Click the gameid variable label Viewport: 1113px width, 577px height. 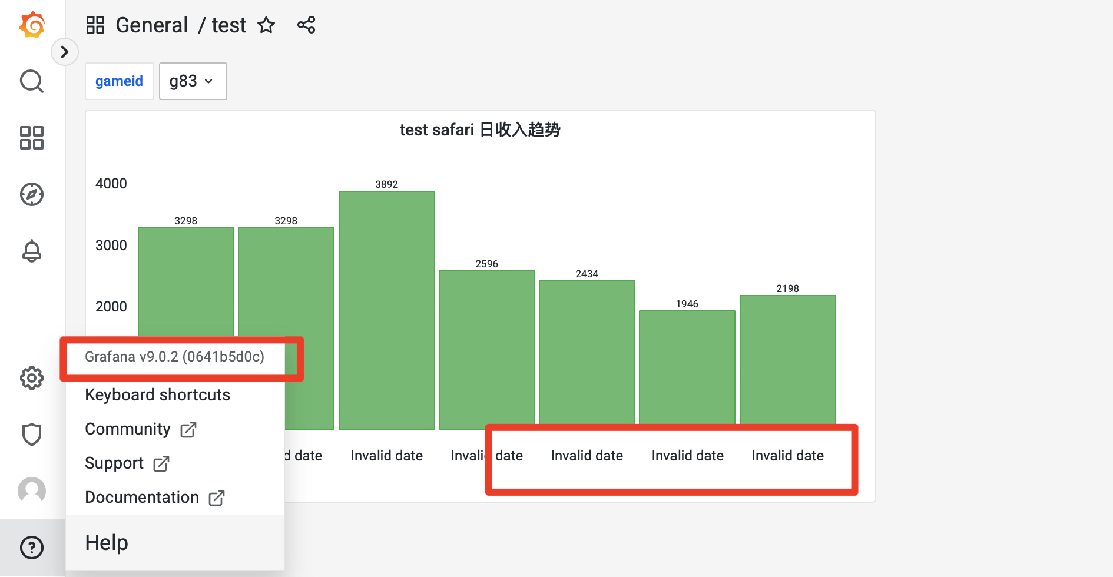click(x=120, y=81)
